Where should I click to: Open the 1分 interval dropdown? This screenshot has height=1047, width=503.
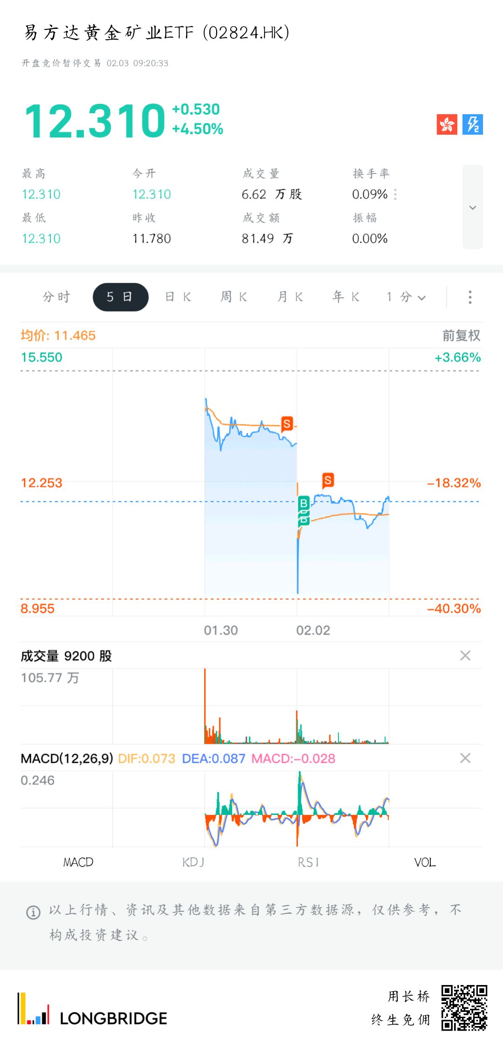coord(406,297)
